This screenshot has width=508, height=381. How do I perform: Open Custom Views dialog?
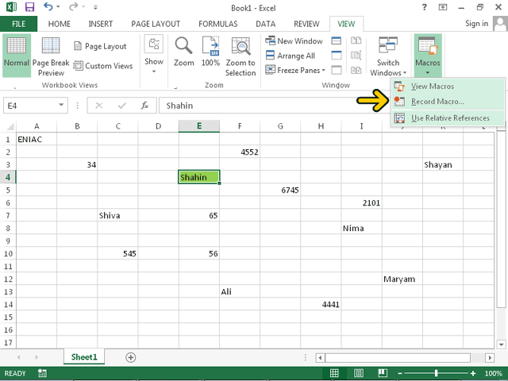pyautogui.click(x=103, y=66)
